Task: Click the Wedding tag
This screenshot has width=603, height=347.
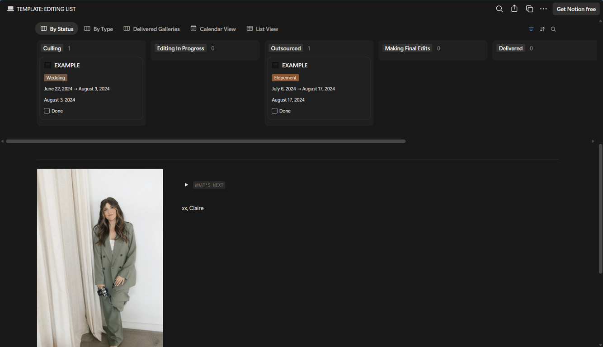Action: [56, 78]
